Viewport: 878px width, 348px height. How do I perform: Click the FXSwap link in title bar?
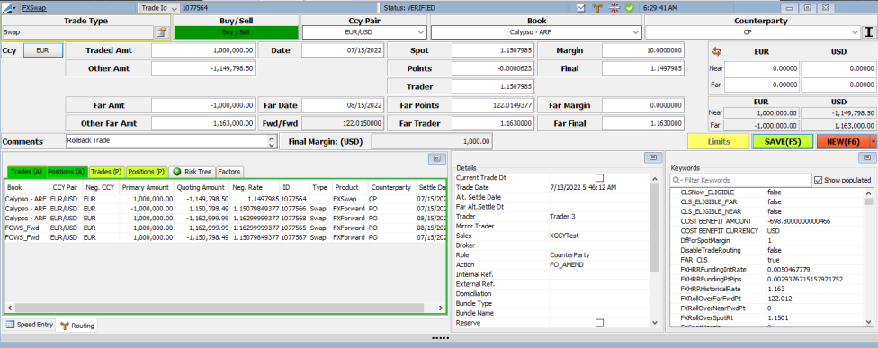[33, 8]
